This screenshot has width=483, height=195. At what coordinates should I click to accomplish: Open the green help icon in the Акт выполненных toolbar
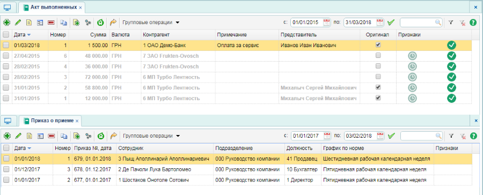click(473, 22)
